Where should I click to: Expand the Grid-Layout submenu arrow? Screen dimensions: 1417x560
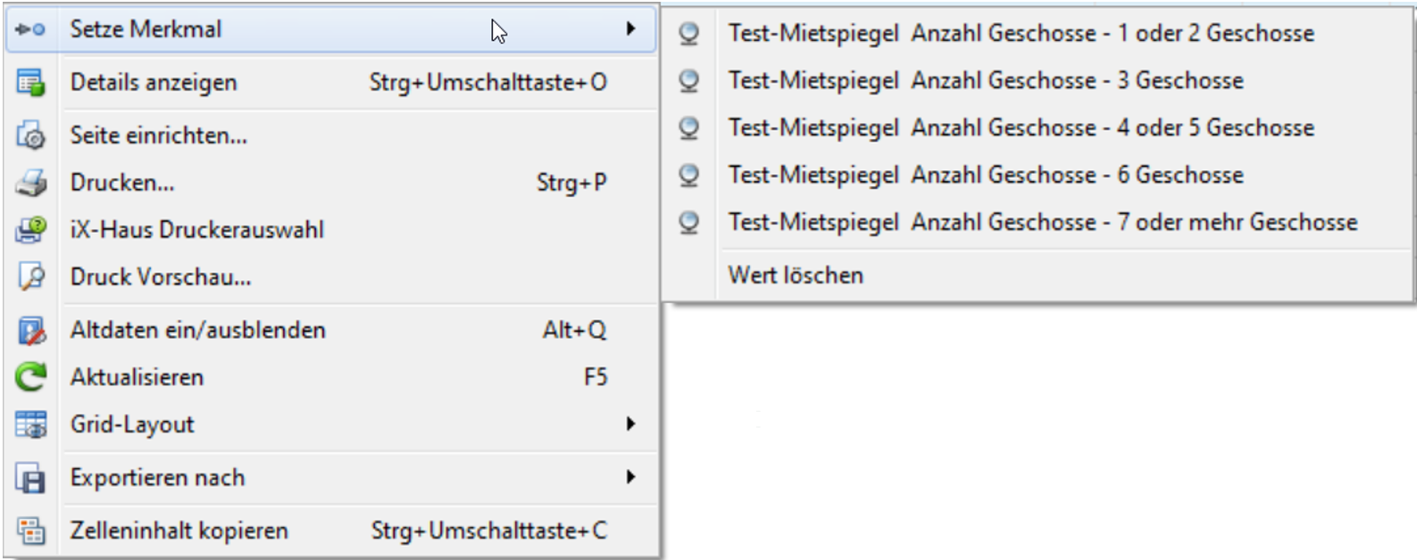[x=630, y=424]
